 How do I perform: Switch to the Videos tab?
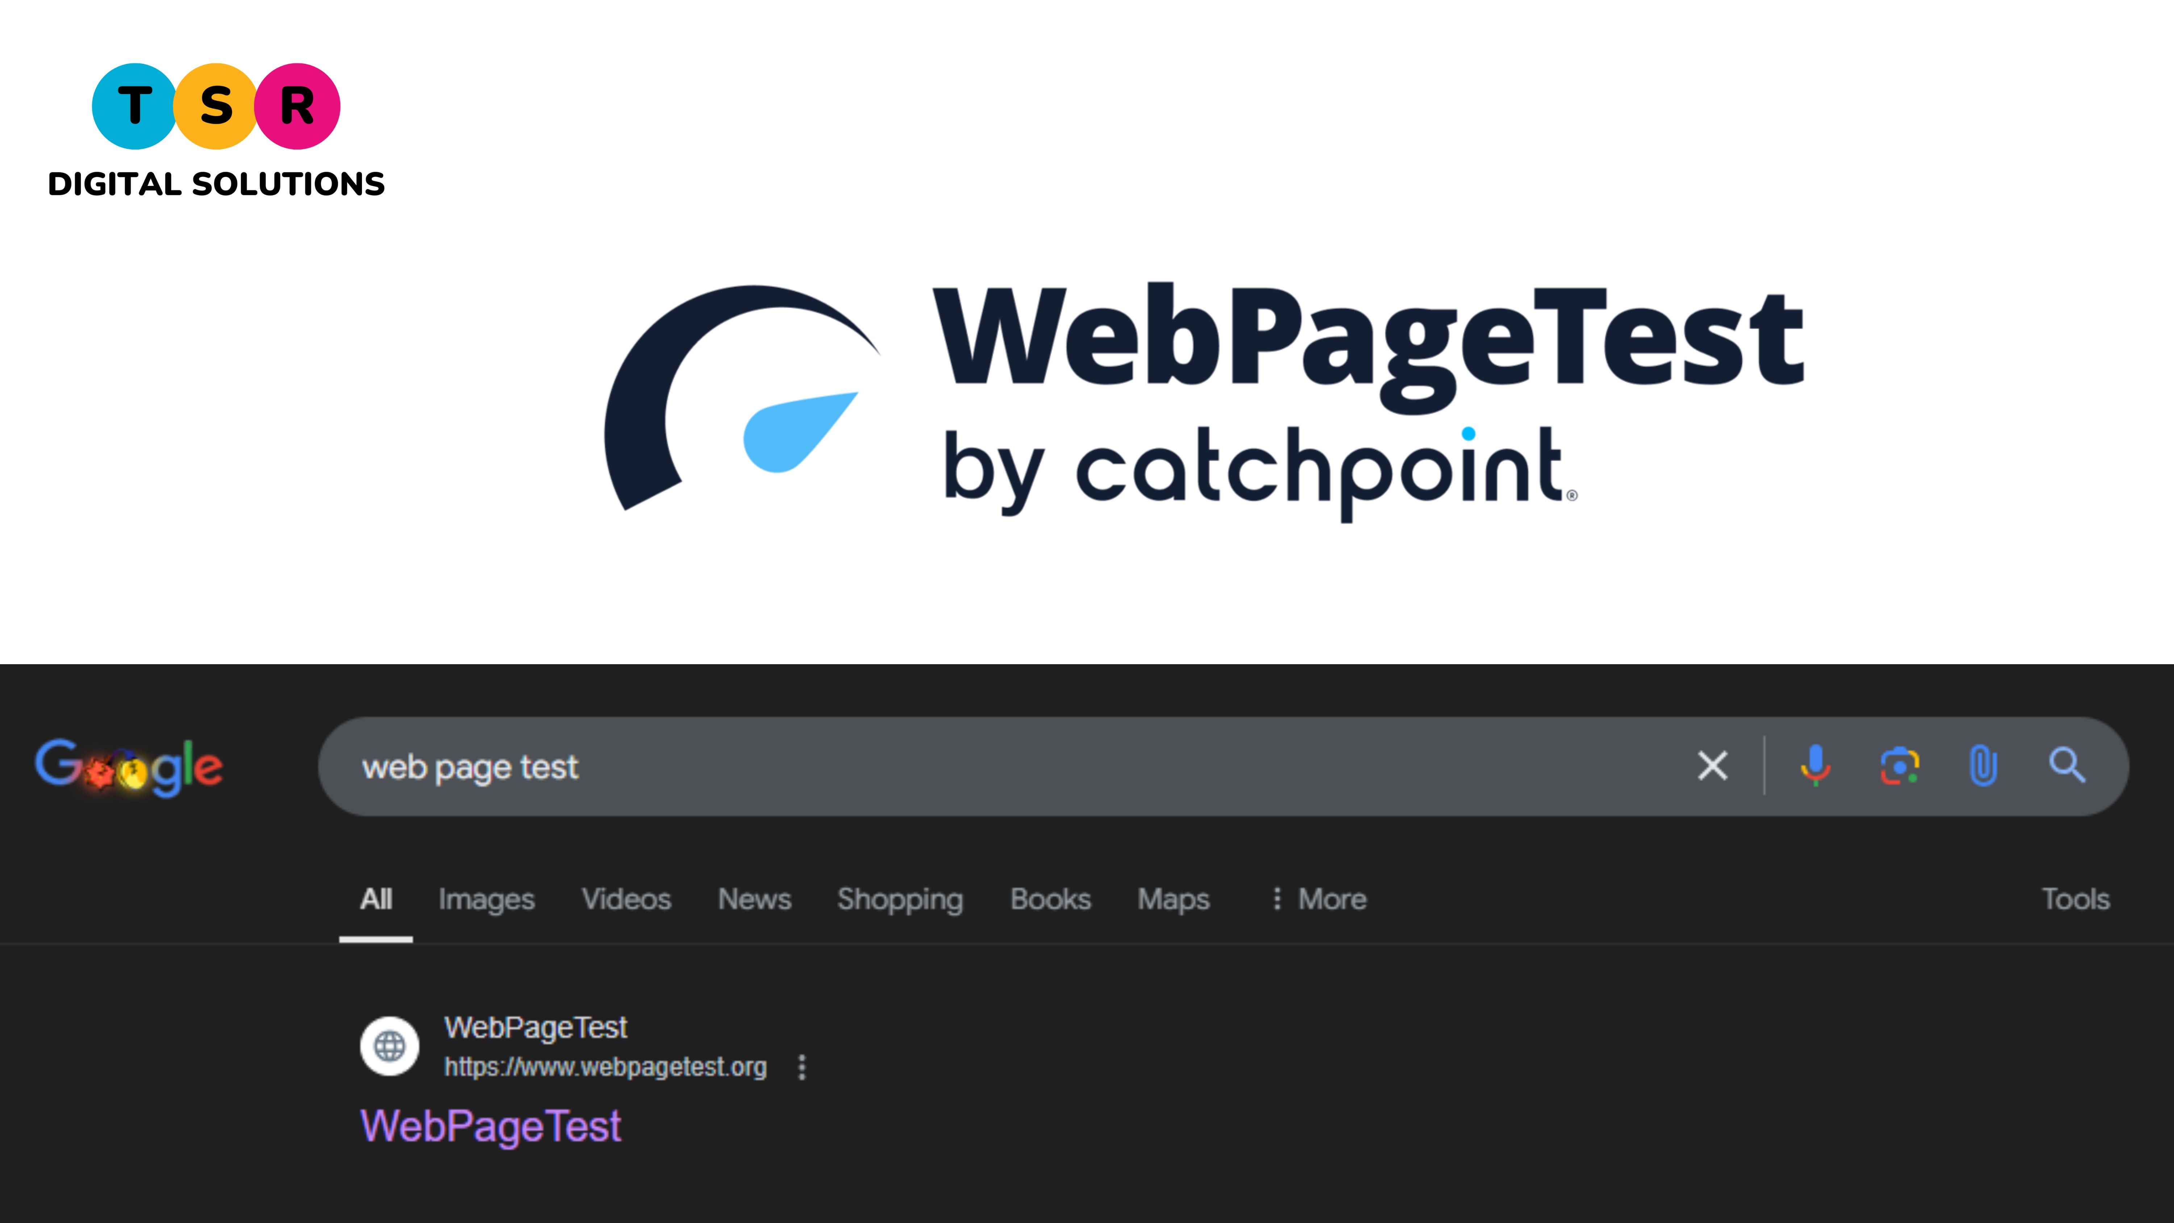click(x=626, y=899)
